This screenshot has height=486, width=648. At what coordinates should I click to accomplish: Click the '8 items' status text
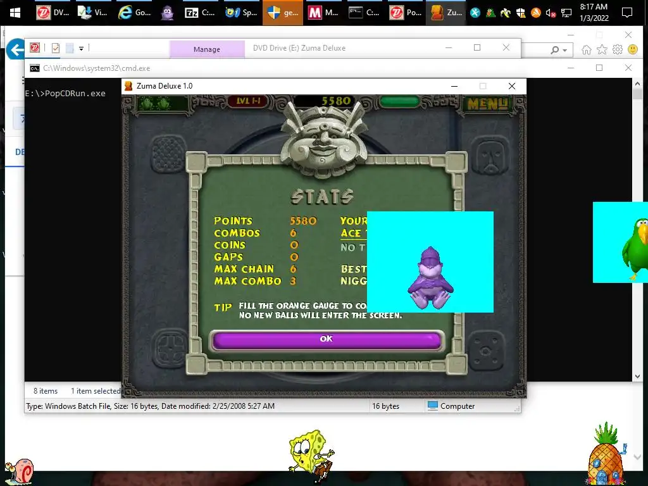[46, 391]
